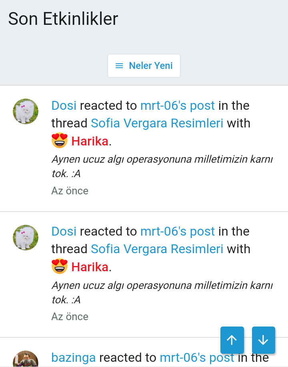Screen dimensions: 288x367
Task: Open the Neler Yeni menu
Action: click(x=144, y=66)
